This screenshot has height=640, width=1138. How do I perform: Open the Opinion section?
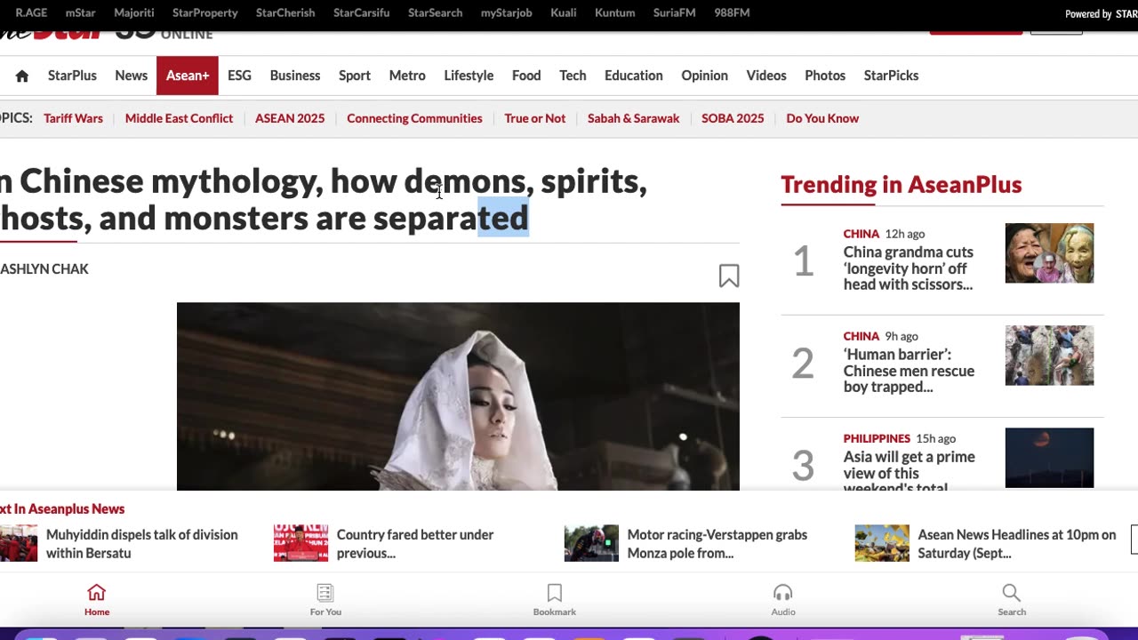click(x=705, y=76)
